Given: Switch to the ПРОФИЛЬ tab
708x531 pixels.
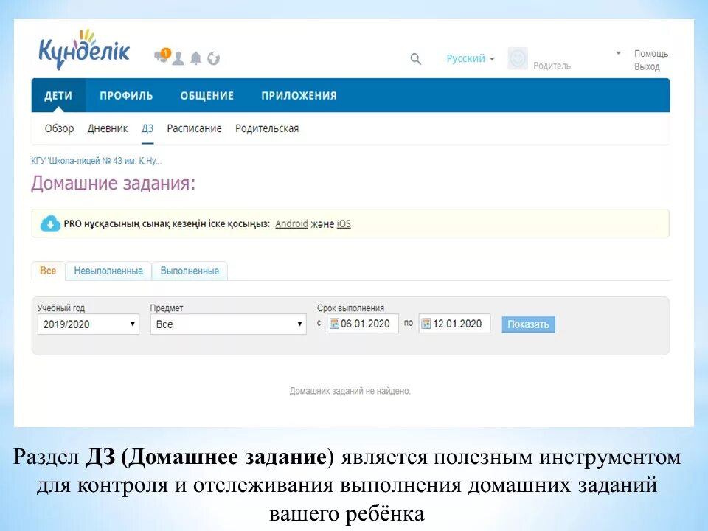Looking at the screenshot, I should [127, 96].
